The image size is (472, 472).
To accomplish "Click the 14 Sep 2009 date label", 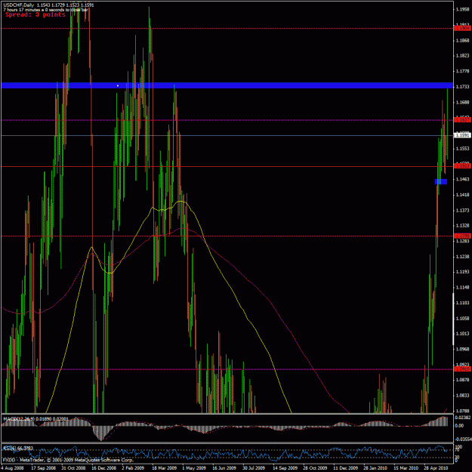I will pos(285,468).
